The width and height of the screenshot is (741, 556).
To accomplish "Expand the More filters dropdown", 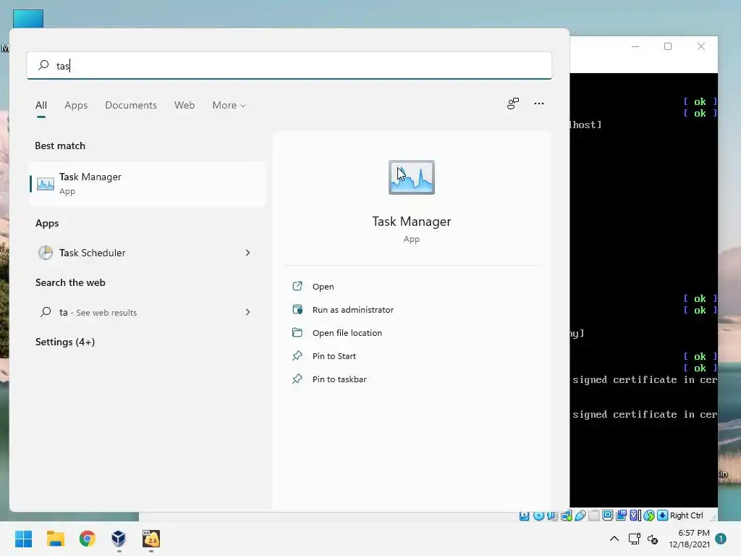I will [x=229, y=105].
